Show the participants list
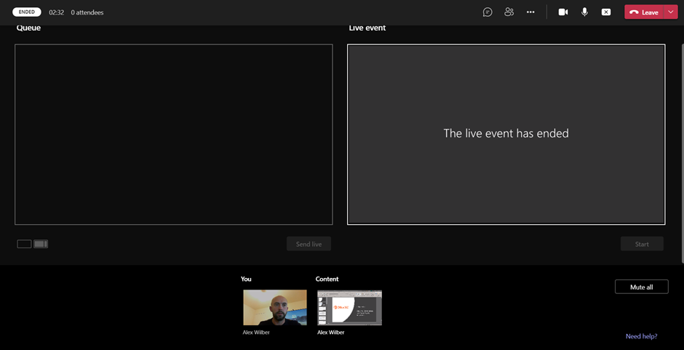The image size is (684, 350). point(509,12)
